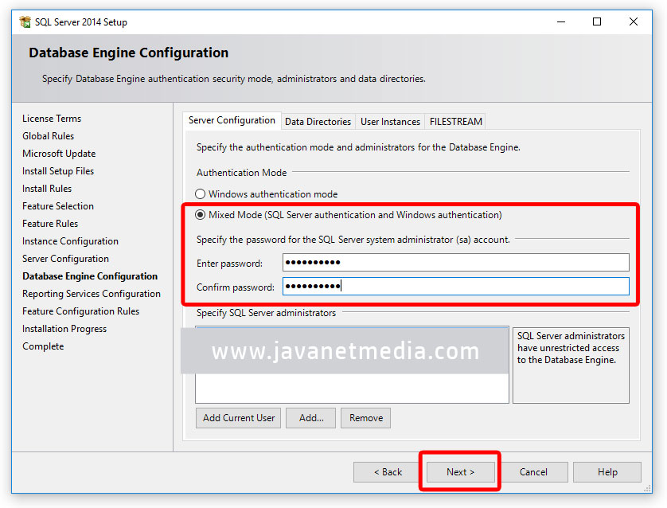The image size is (667, 508).
Task: Switch to the User Instances tab
Action: coord(390,122)
